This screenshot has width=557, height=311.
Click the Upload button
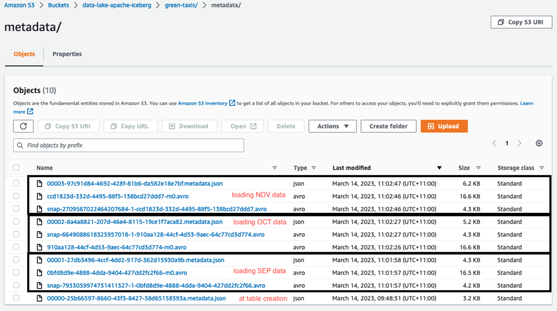coord(444,126)
